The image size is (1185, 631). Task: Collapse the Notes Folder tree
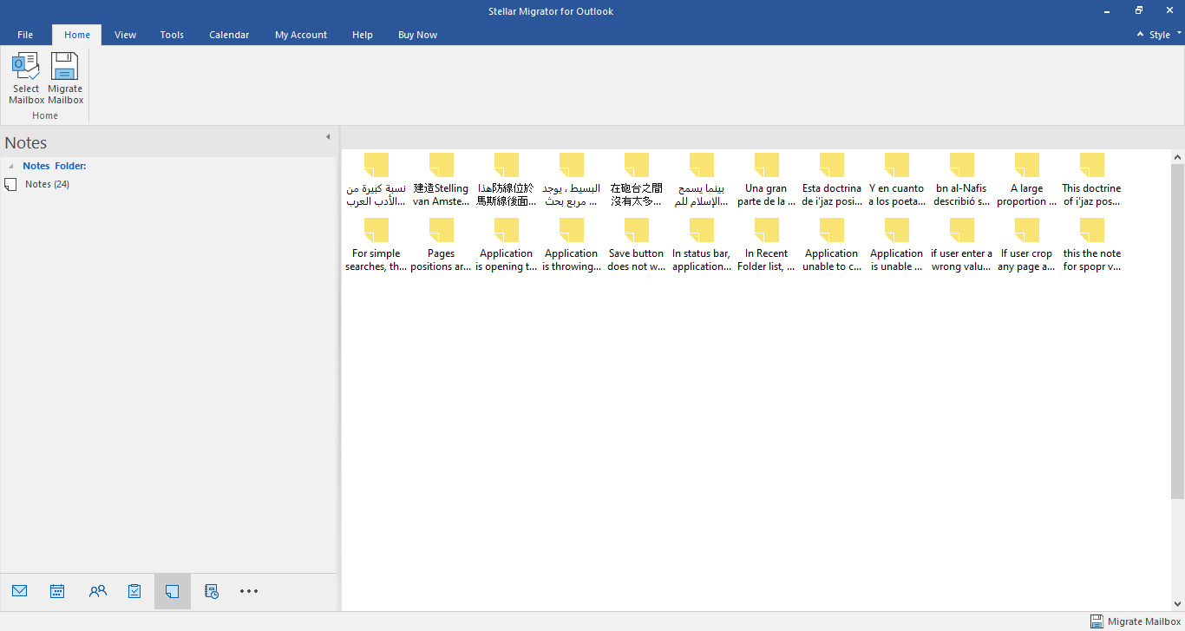(x=10, y=166)
